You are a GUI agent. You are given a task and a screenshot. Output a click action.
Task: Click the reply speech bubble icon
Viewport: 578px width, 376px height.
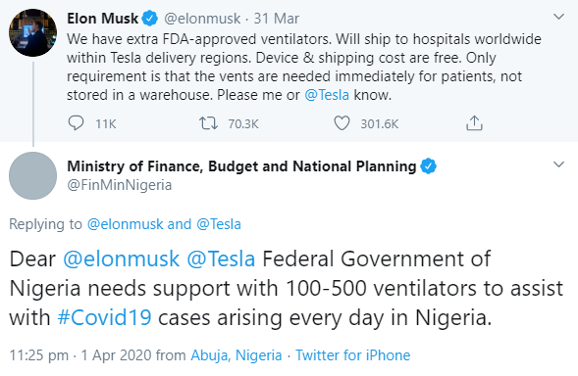(76, 123)
